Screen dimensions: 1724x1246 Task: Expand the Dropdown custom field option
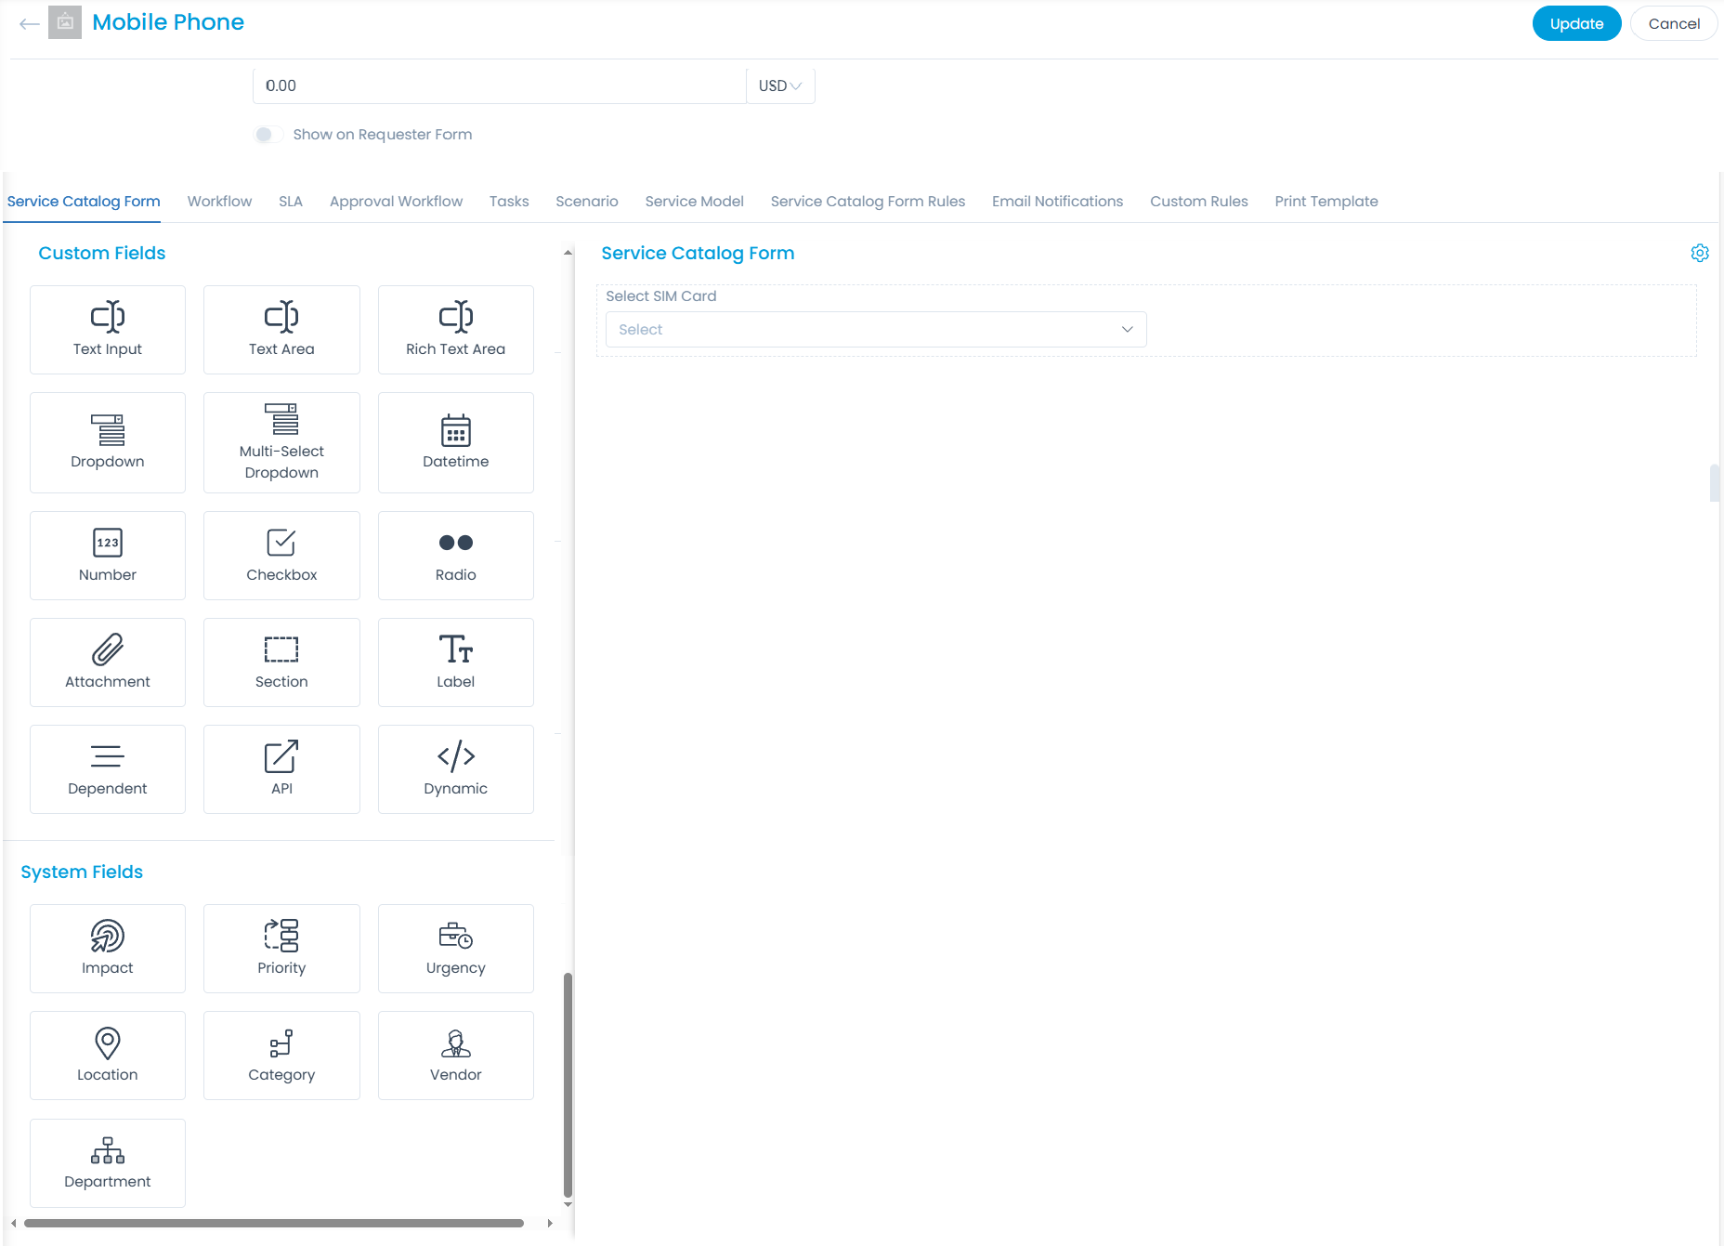pos(107,442)
